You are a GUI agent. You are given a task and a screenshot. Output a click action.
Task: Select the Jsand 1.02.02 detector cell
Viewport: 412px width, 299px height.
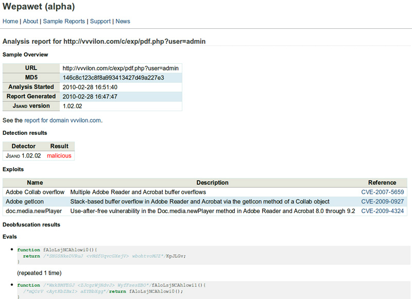[x=23, y=155]
